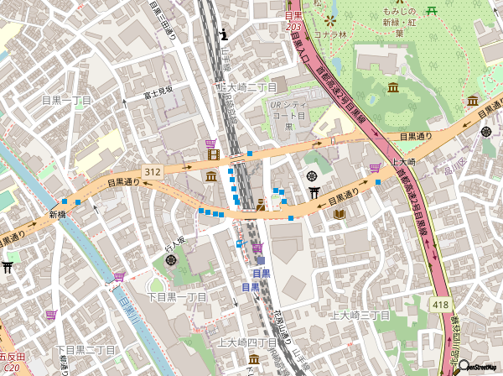Click the 目黒 203 expressway entrance label
Viewport: 503px width, 376px height.
point(293,21)
